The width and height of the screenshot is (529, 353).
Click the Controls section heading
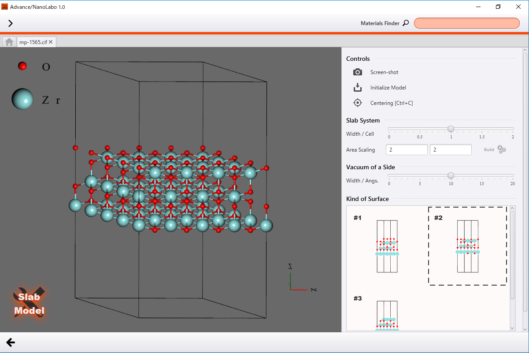click(x=358, y=59)
